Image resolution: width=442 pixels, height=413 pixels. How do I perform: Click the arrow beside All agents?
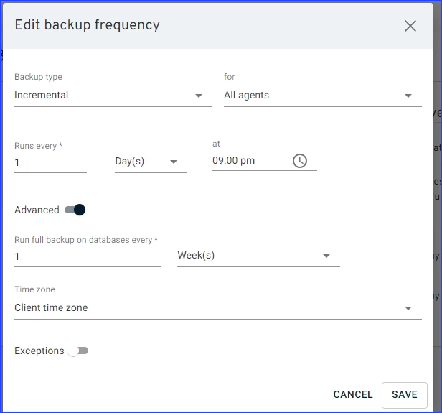click(408, 96)
